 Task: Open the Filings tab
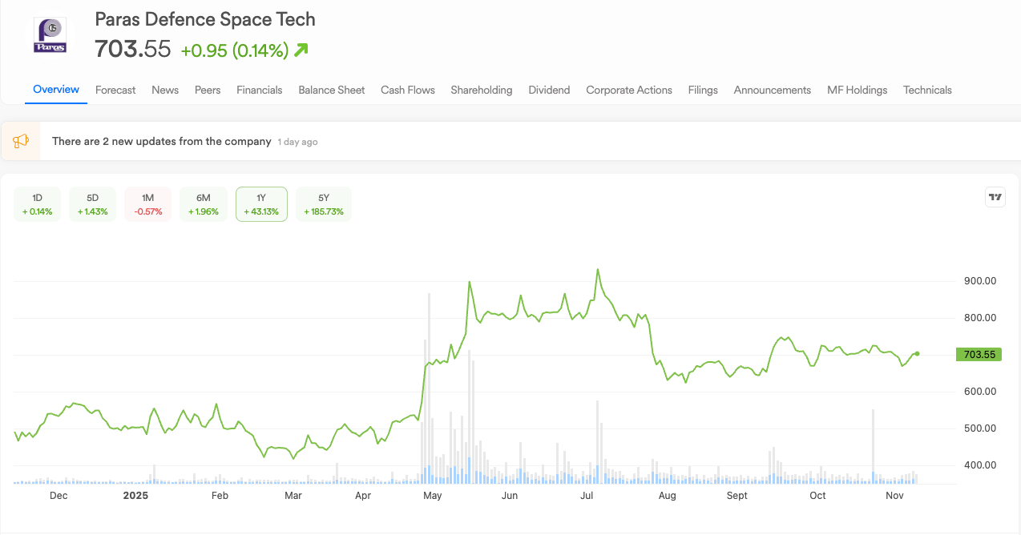click(703, 90)
